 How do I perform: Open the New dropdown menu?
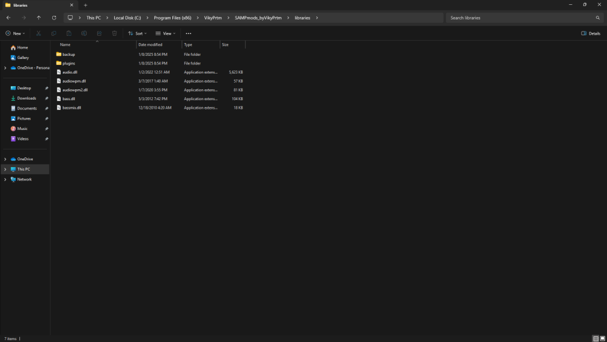15,33
